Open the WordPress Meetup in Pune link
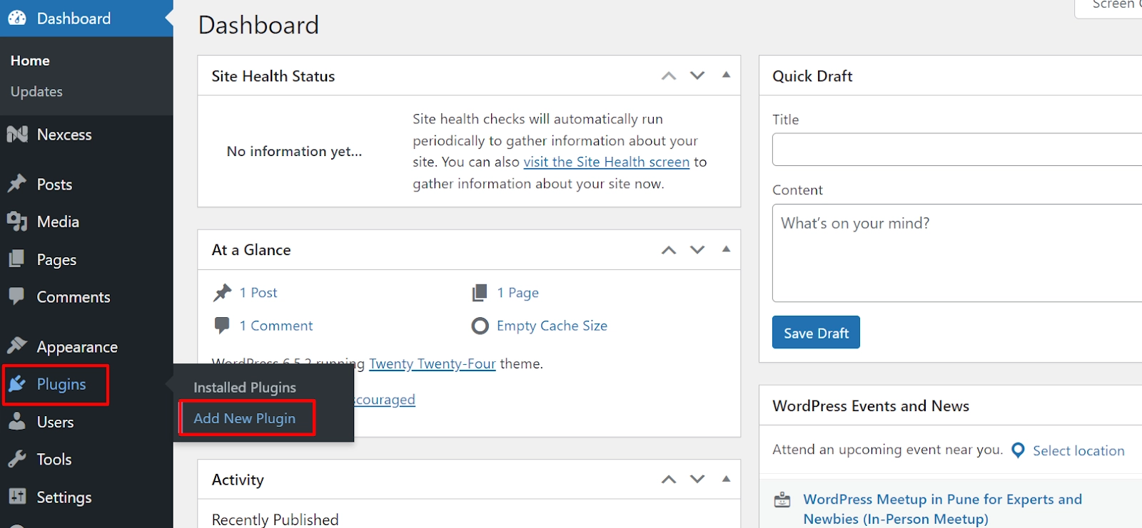 tap(942, 509)
